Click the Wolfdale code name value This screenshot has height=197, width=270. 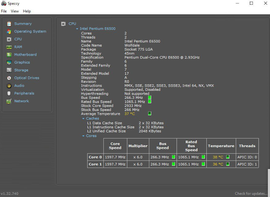(132, 45)
